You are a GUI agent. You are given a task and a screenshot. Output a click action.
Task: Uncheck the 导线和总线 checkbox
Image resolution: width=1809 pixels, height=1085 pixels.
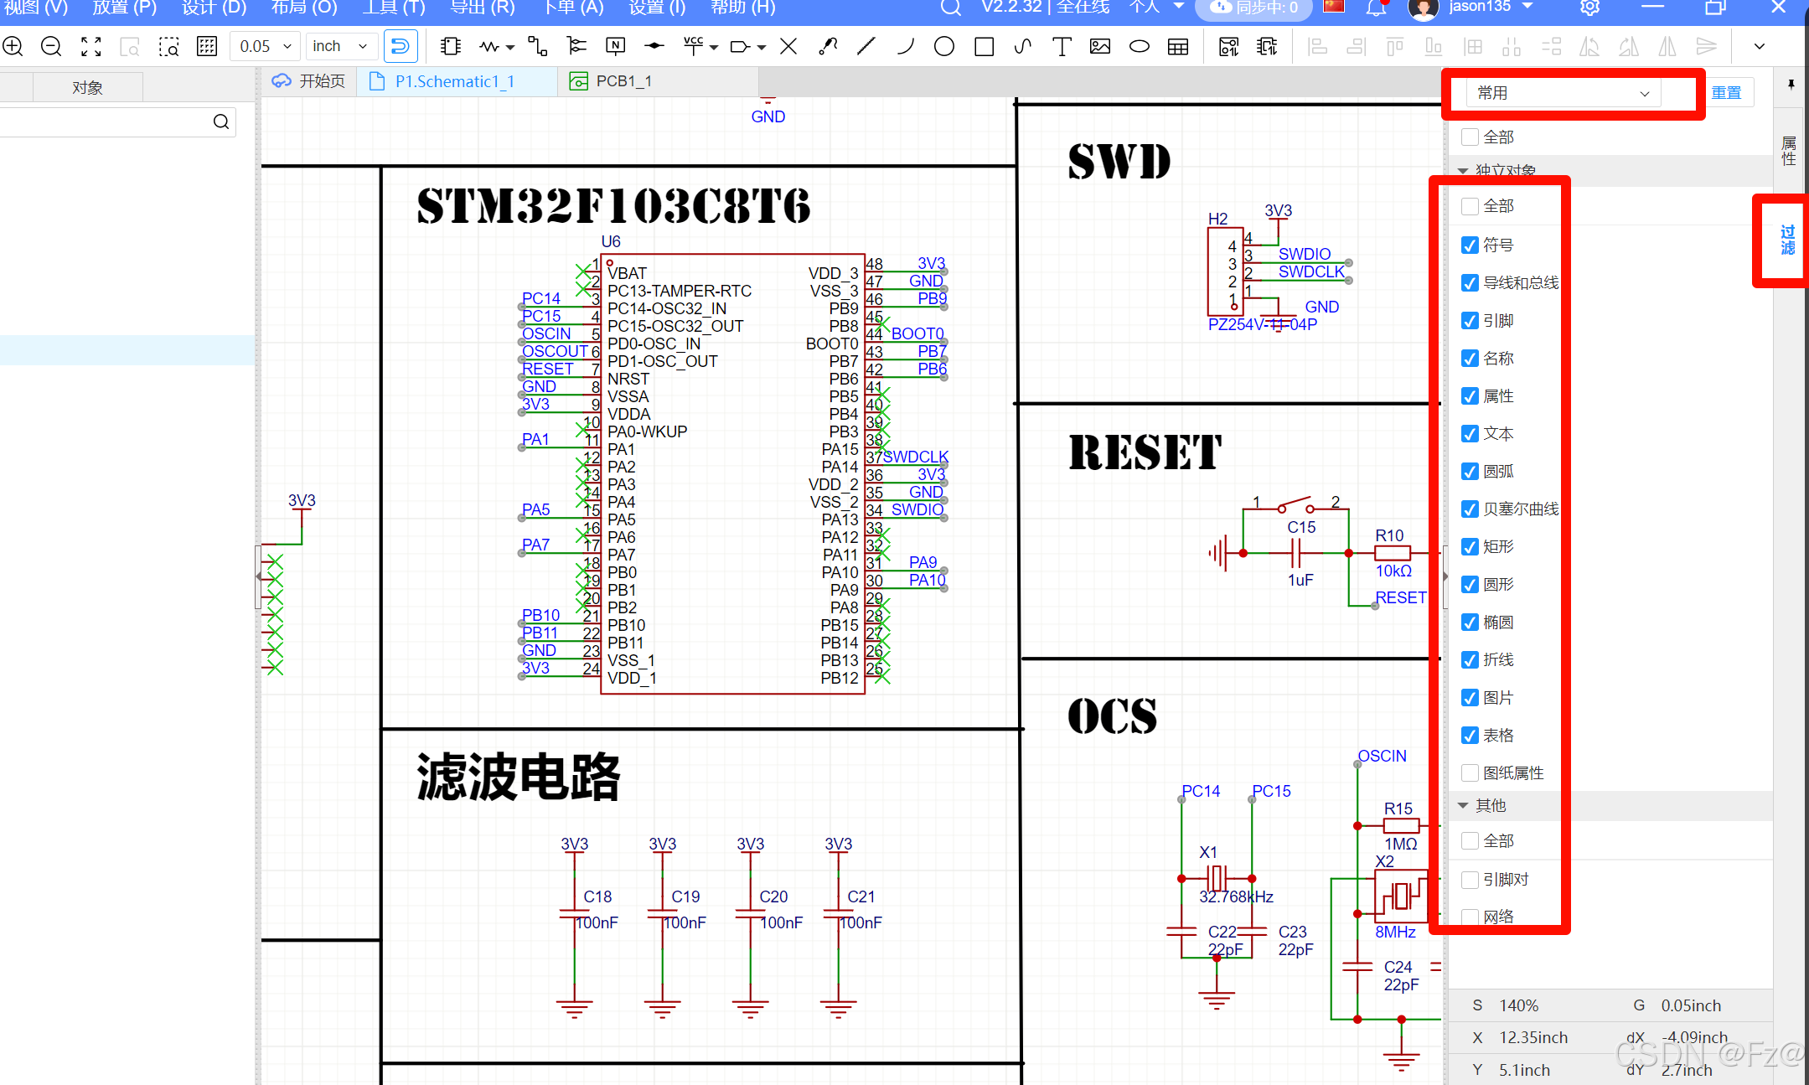point(1470,283)
